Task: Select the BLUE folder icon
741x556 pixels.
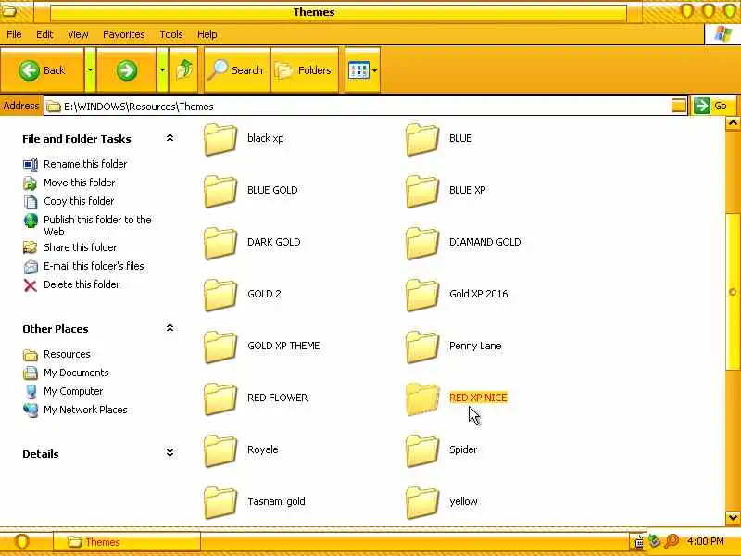Action: 422,139
